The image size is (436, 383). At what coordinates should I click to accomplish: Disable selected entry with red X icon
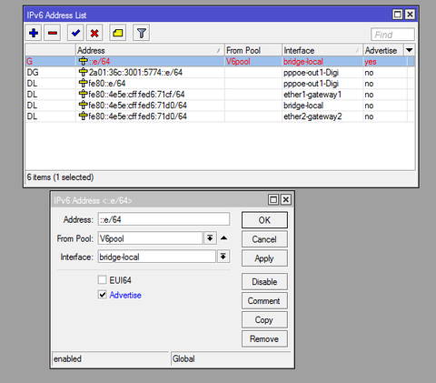[94, 33]
